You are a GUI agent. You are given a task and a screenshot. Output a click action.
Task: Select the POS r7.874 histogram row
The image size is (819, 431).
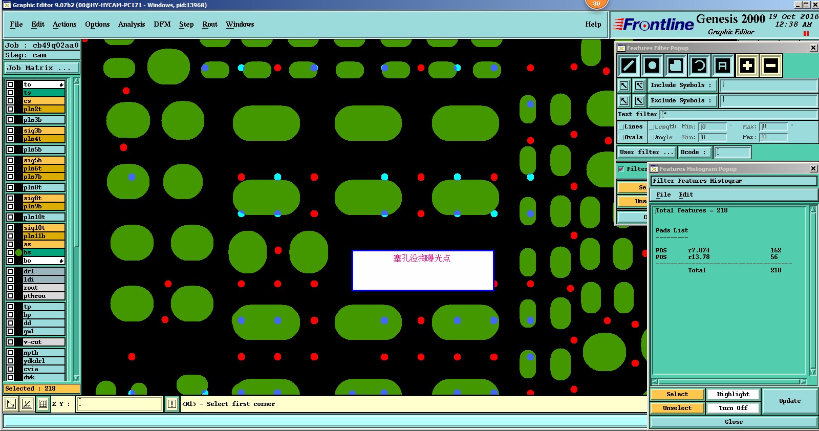tap(719, 250)
